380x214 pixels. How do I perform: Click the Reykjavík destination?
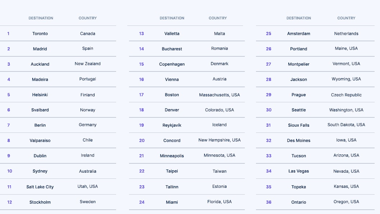(172, 125)
